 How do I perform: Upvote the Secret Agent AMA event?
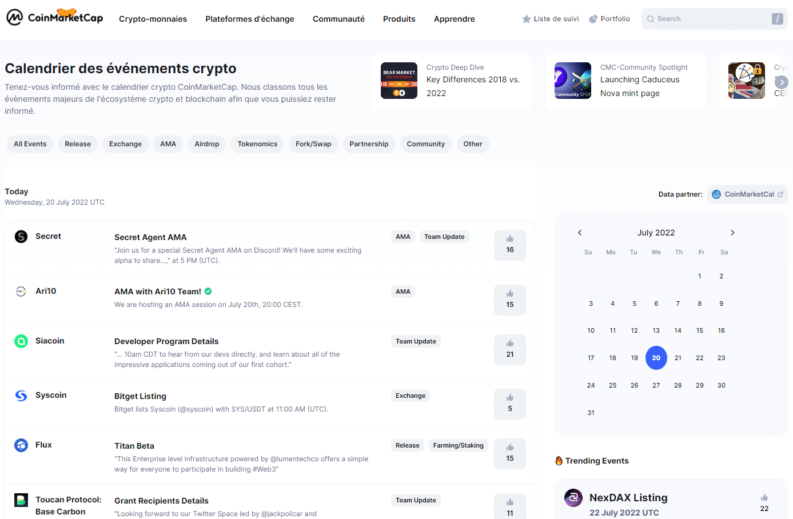[509, 245]
